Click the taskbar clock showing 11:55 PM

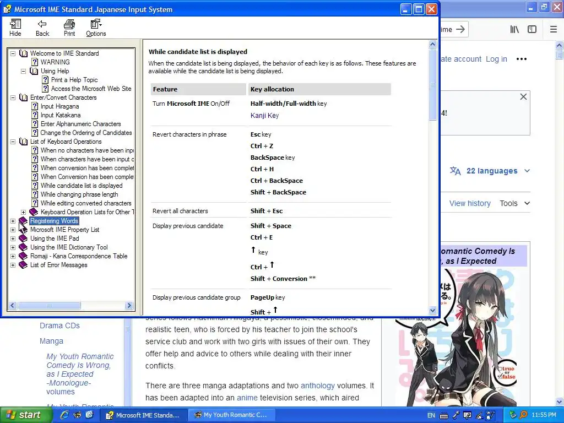[544, 415]
